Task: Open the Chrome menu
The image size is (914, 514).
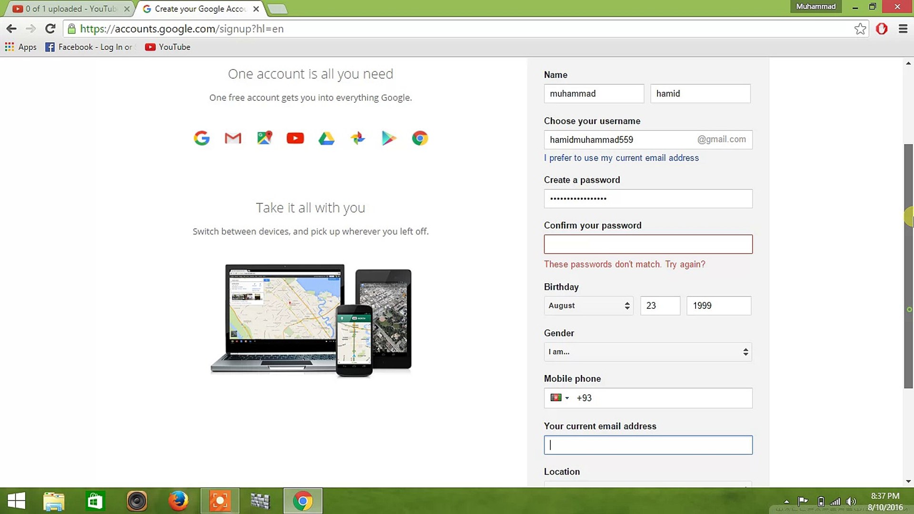Action: tap(903, 29)
